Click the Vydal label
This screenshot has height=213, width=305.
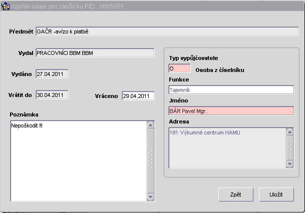tap(26, 53)
